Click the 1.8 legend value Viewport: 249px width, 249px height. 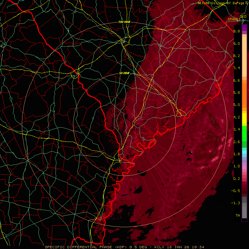[x=237, y=154]
